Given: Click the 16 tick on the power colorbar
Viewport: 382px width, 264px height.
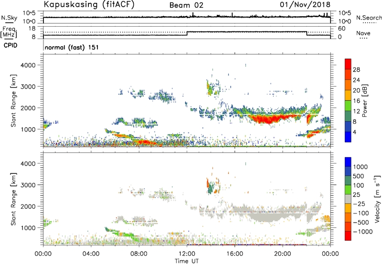Looking at the screenshot, I should click(356, 101).
